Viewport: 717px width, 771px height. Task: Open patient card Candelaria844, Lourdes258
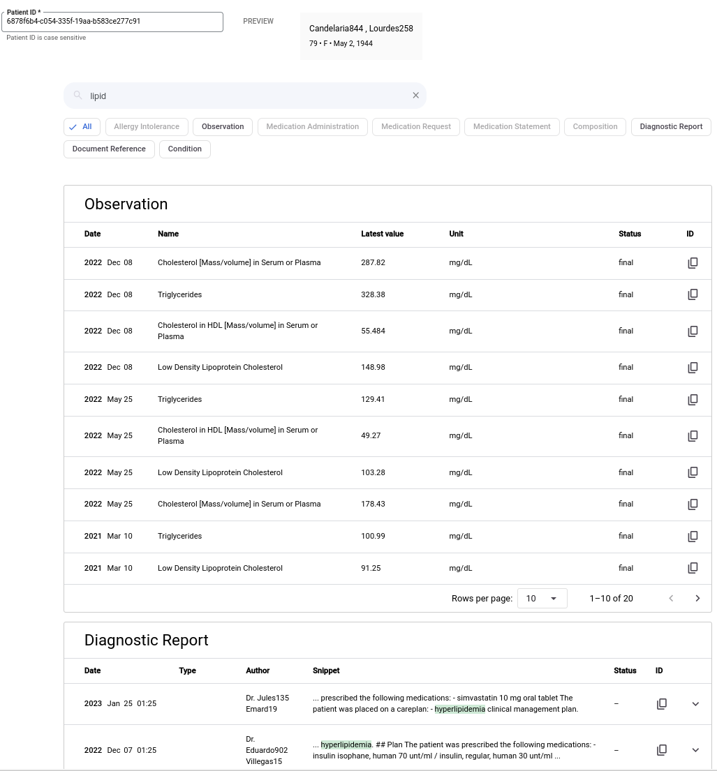click(x=361, y=36)
